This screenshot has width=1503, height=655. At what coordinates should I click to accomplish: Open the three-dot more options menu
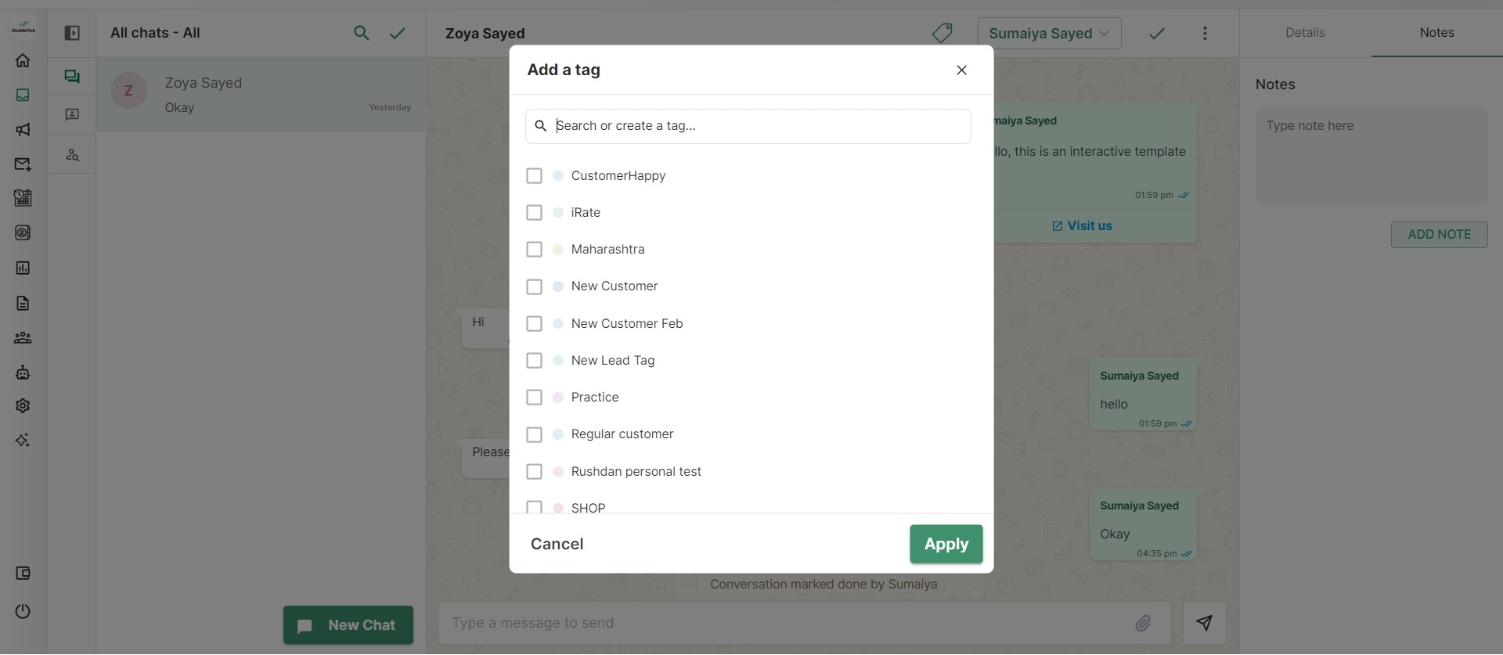(1205, 33)
